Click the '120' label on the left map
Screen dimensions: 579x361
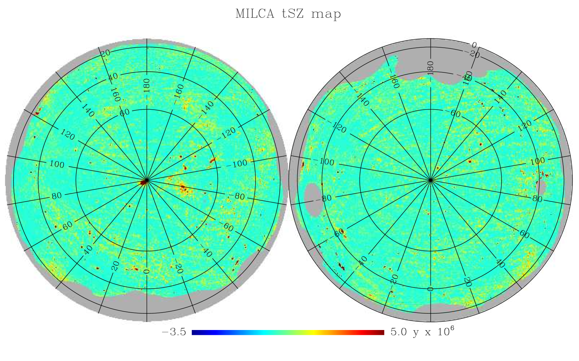[68, 135]
